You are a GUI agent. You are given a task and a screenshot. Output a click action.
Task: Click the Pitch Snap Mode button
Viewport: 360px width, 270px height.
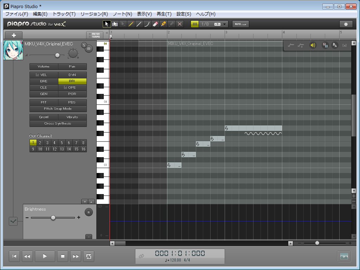(58, 109)
